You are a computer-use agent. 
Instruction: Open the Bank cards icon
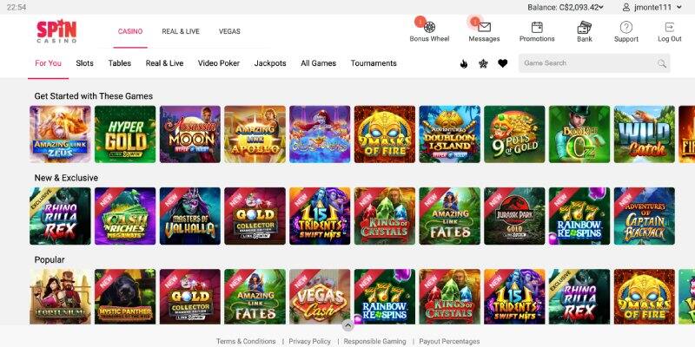pyautogui.click(x=584, y=28)
